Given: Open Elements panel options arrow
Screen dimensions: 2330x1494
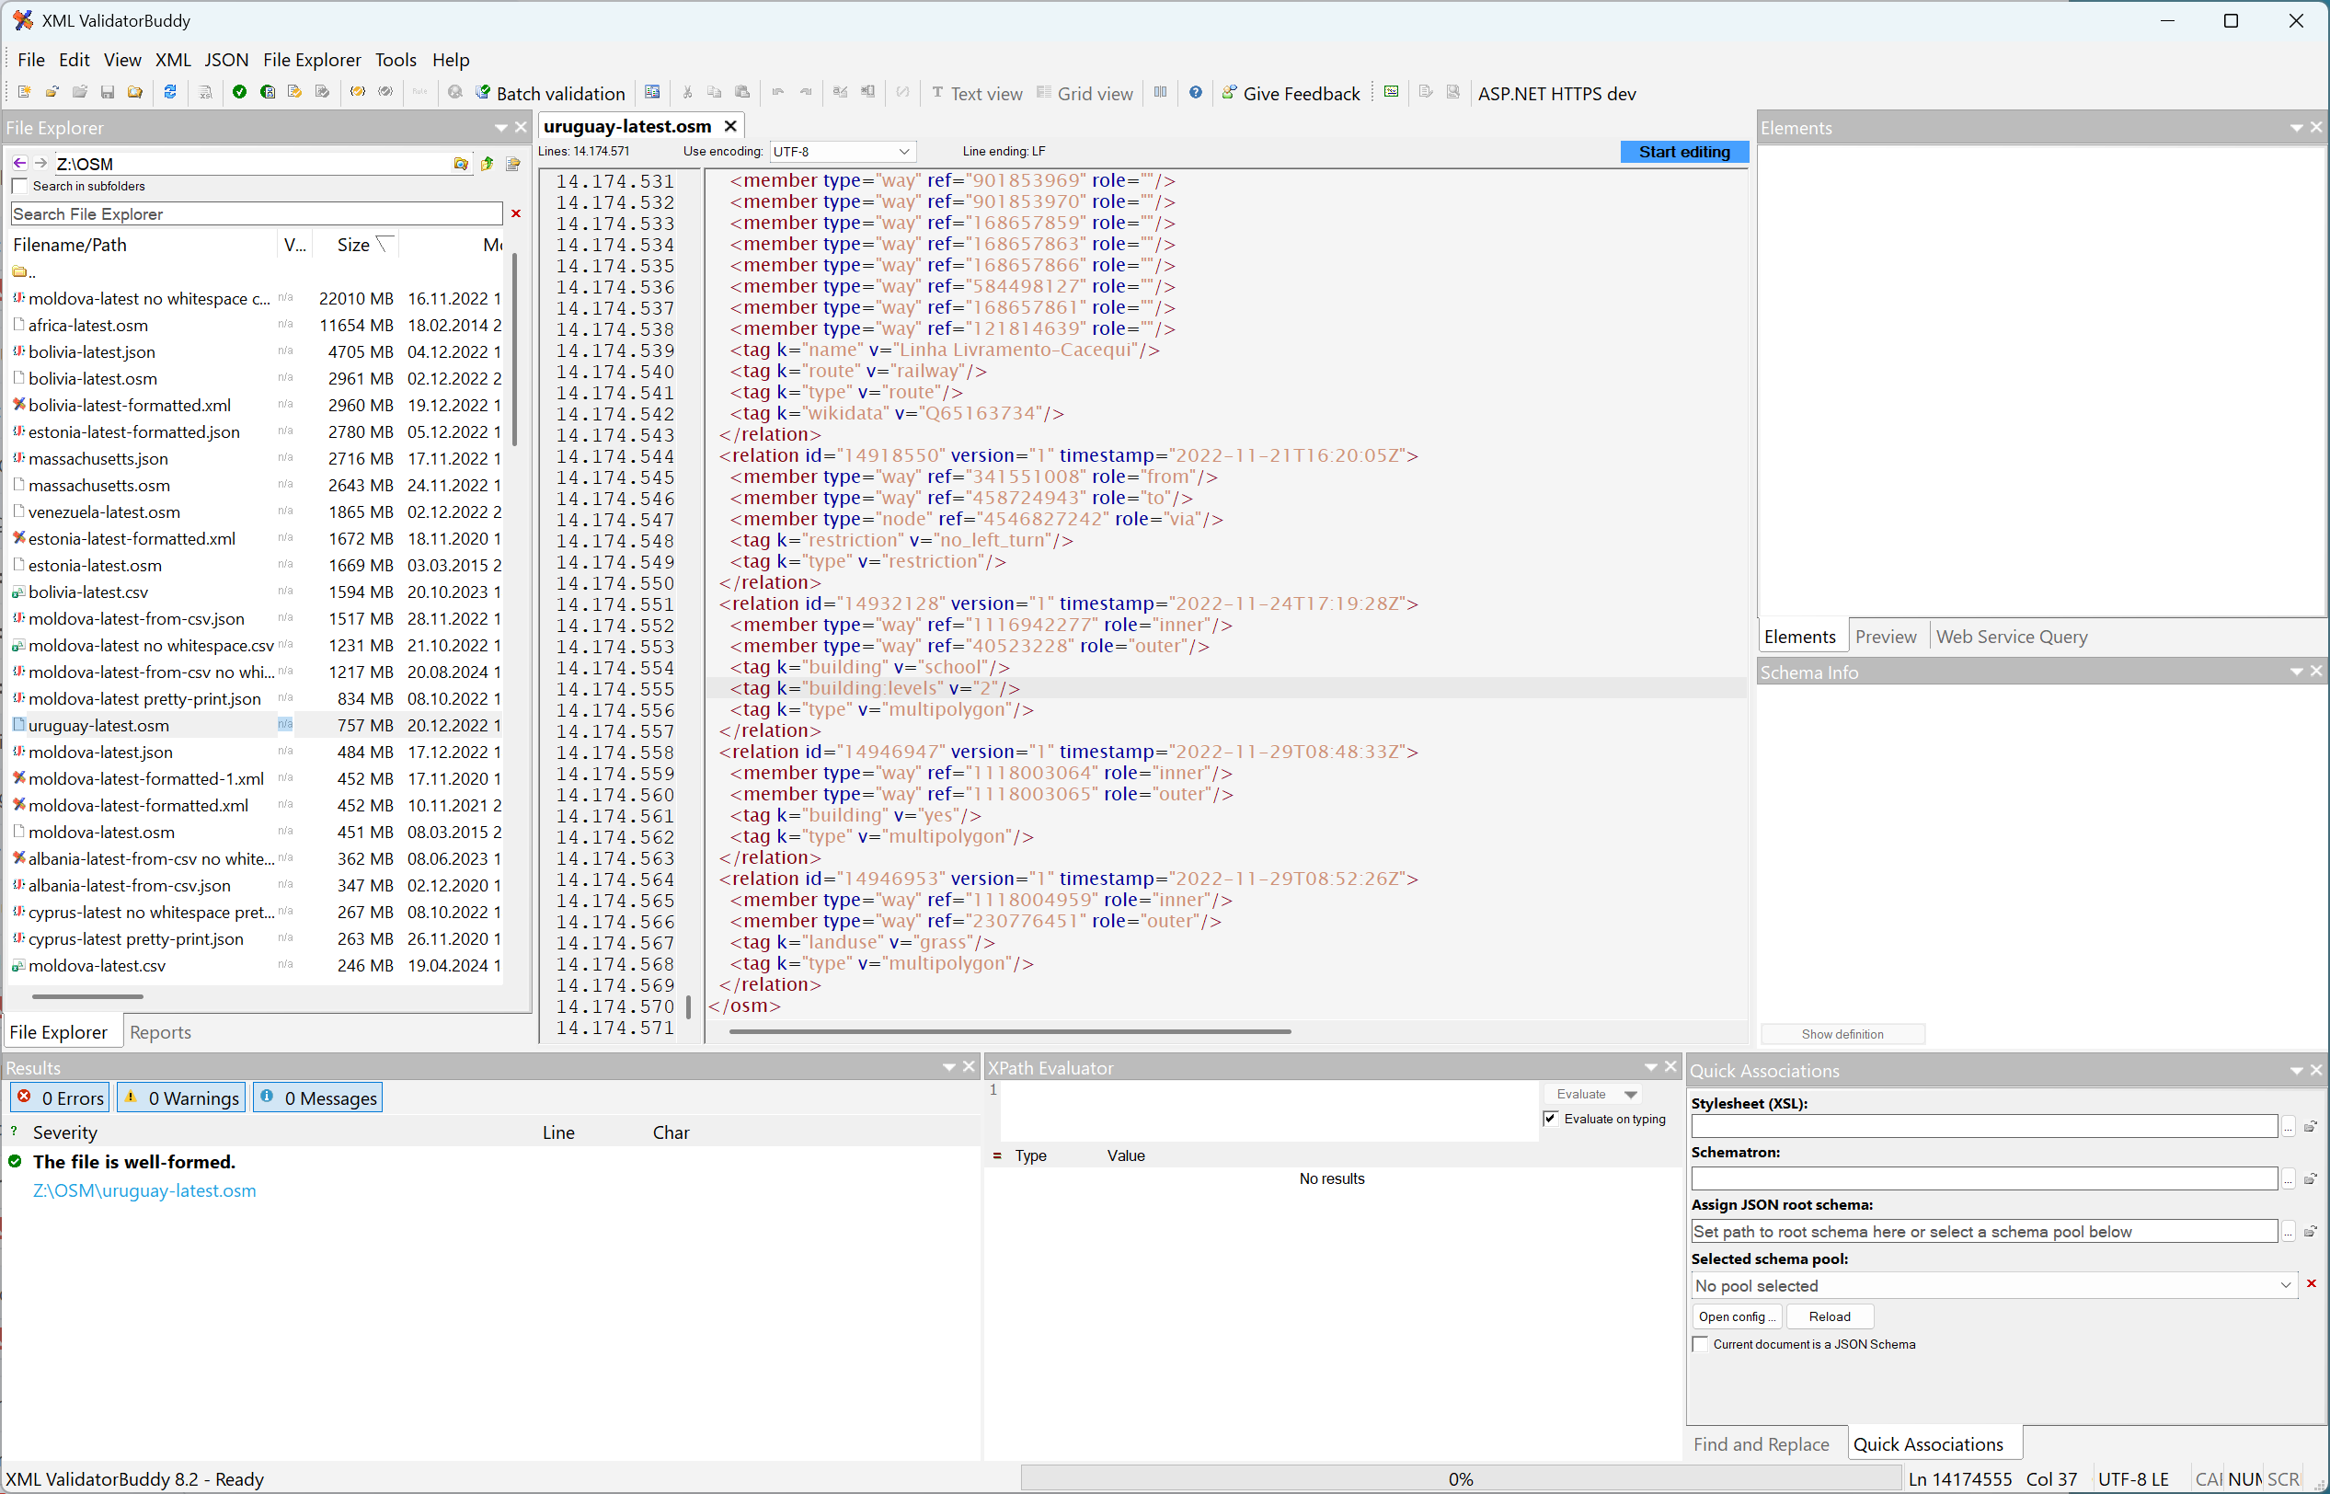Looking at the screenshot, I should 2295,128.
